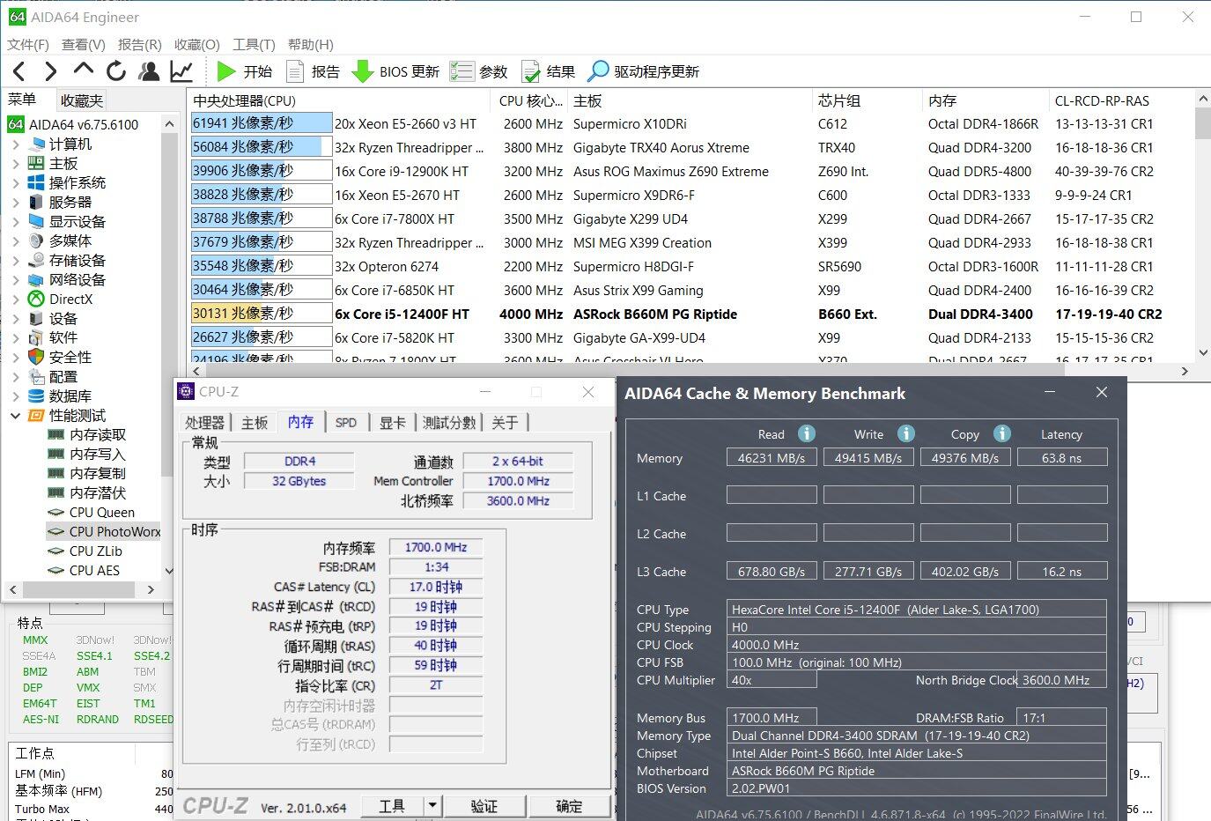Select the 安全性 security tree item
Viewport: 1211px width, 821px height.
[70, 357]
